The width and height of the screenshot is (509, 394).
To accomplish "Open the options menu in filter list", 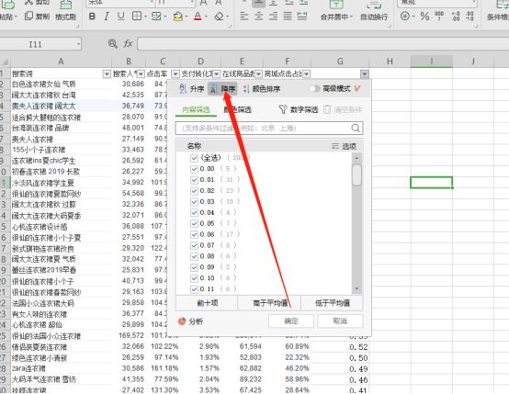I will point(345,146).
